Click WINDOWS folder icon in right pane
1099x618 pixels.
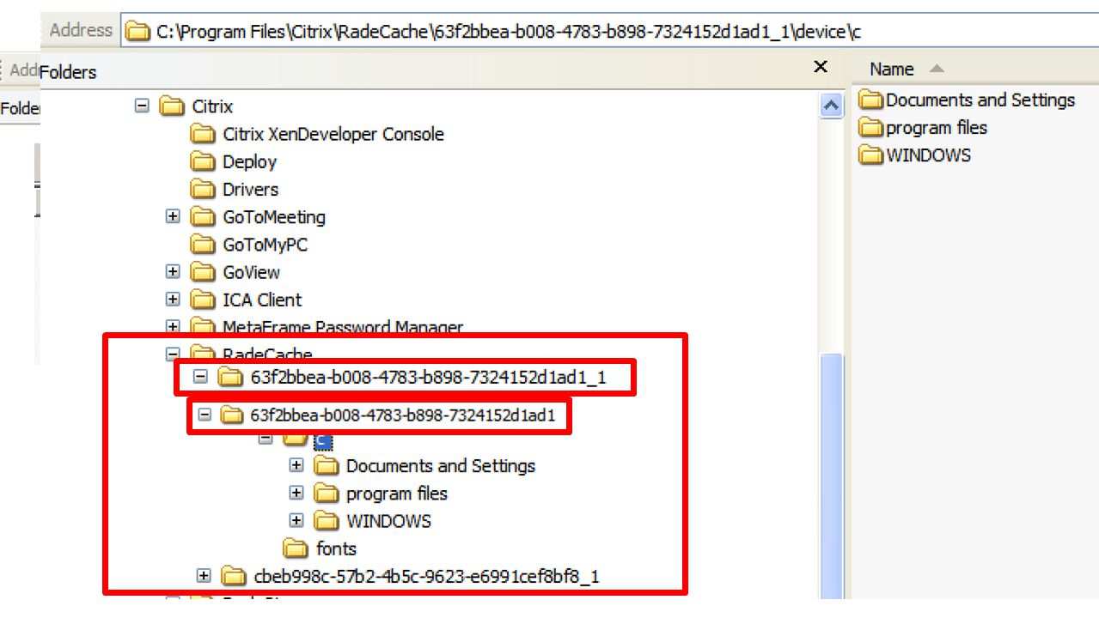point(871,155)
